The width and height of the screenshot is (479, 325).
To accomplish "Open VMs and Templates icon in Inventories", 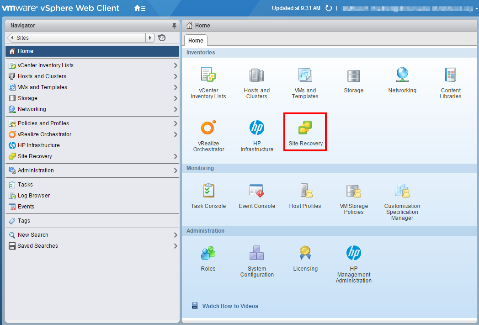I will 305,75.
